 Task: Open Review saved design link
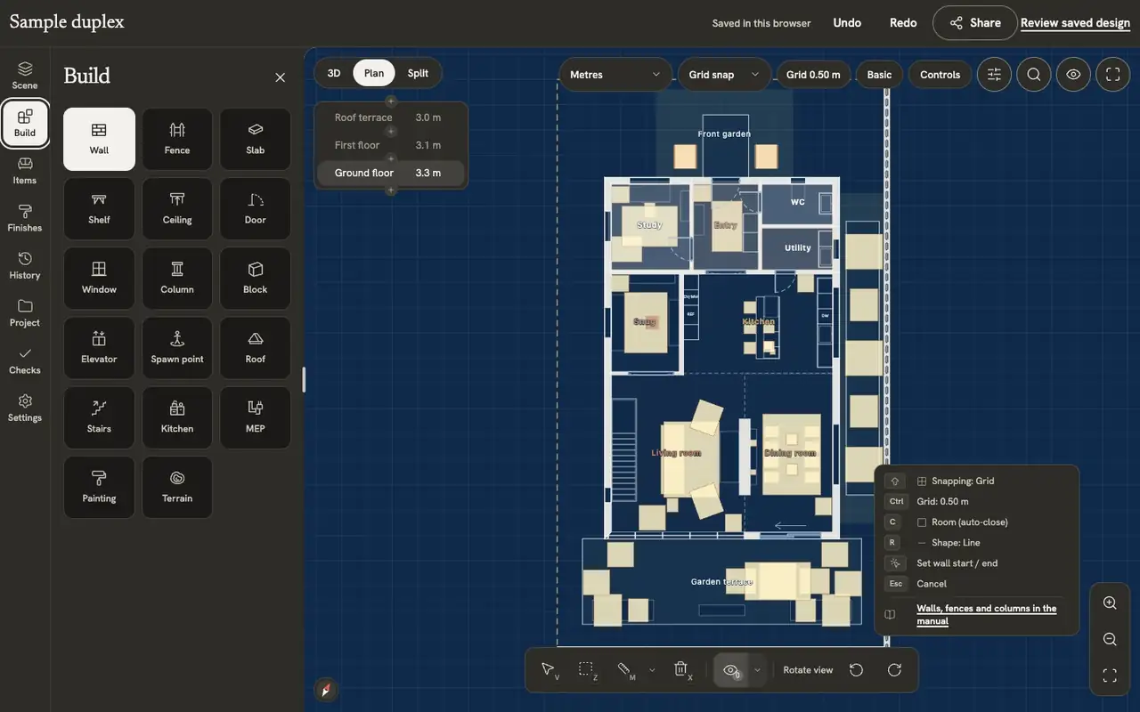click(1075, 23)
